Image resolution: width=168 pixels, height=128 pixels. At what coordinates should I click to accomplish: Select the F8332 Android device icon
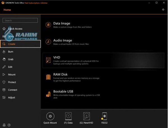pyautogui.click(x=104, y=116)
